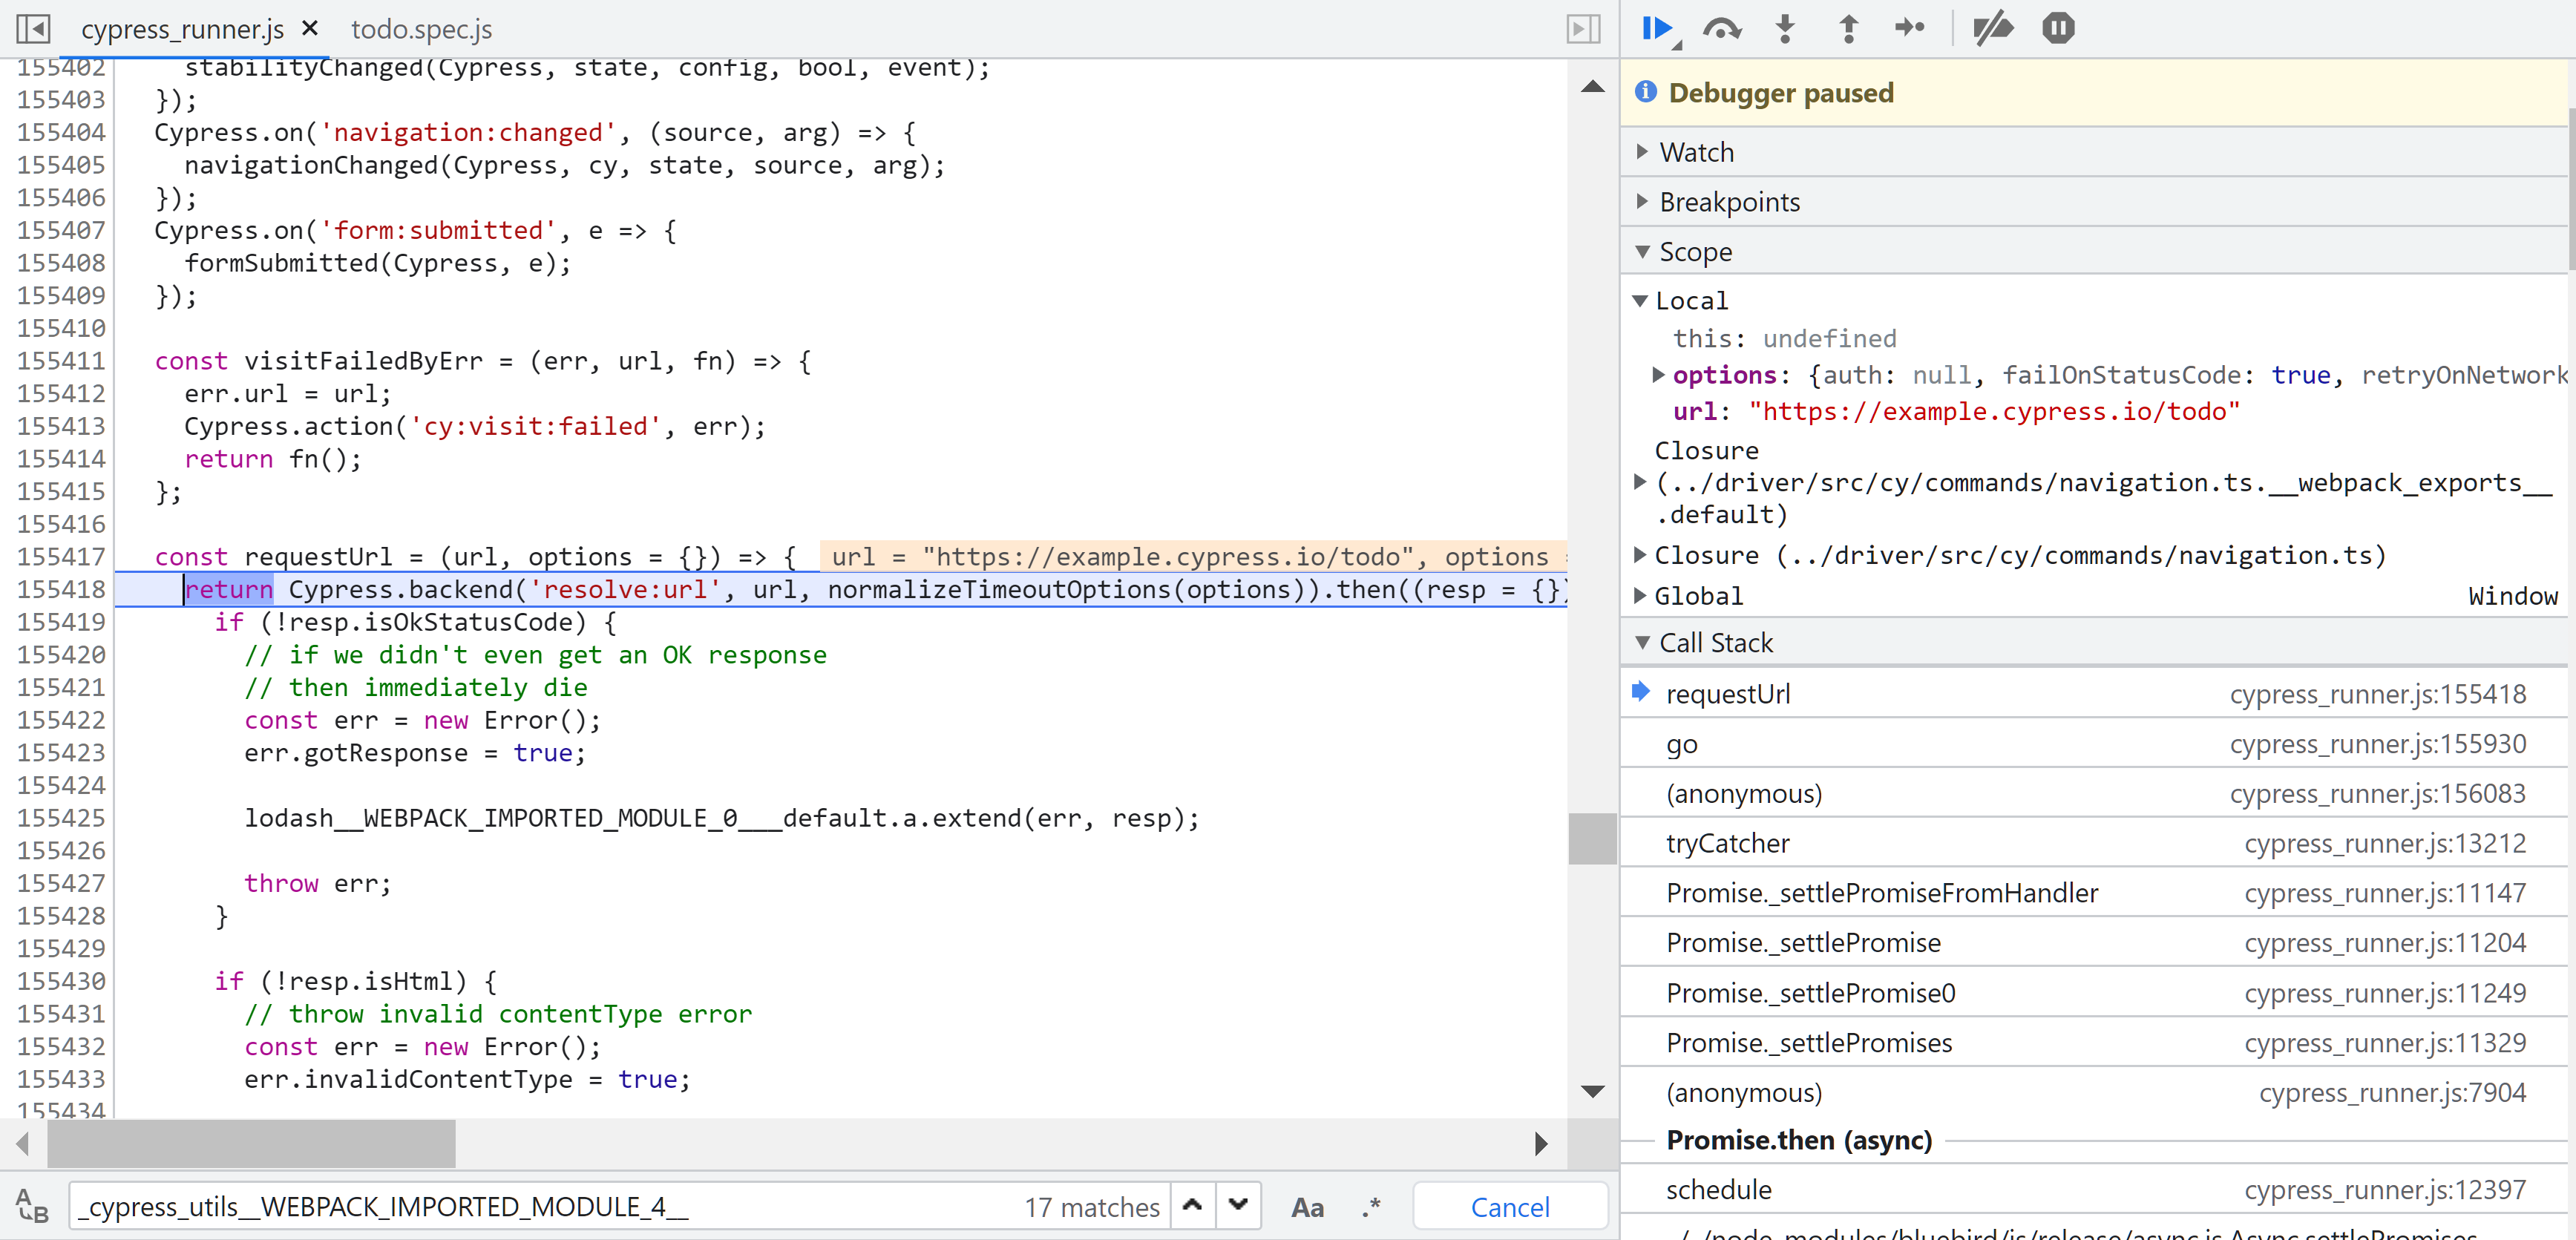Select the go call stack frame
Viewport: 2576px width, 1240px height.
coord(1682,744)
